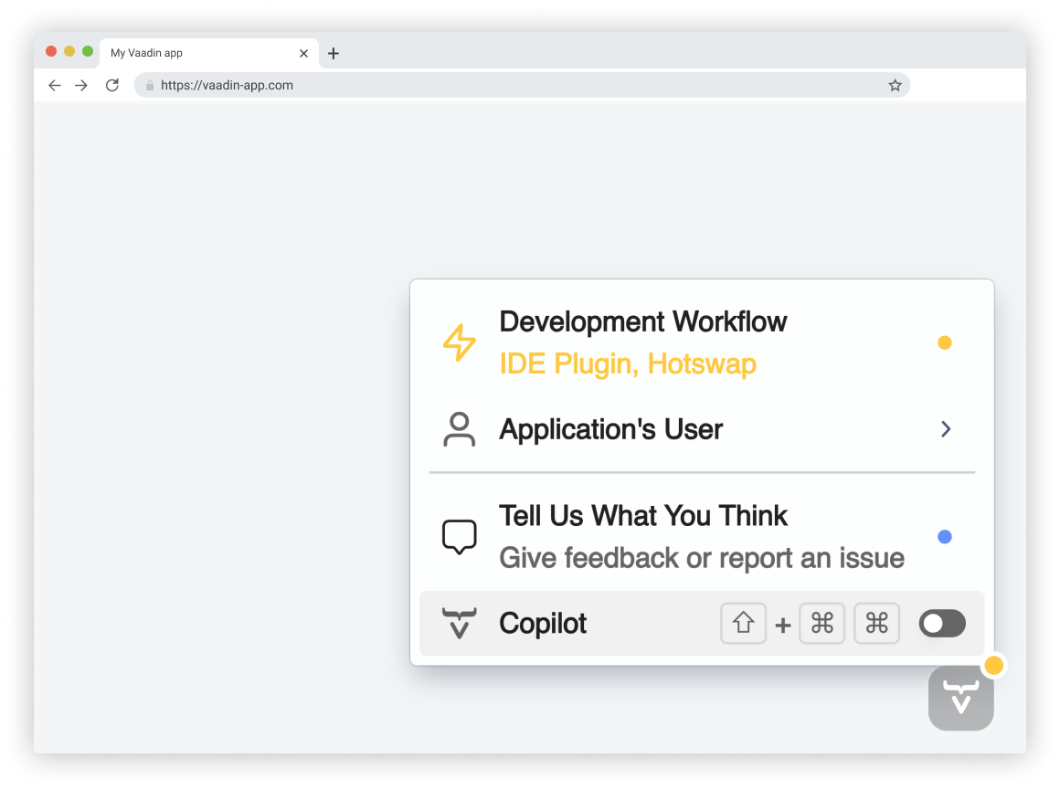Open the Vaadin dev tools launcher button

pyautogui.click(x=960, y=698)
